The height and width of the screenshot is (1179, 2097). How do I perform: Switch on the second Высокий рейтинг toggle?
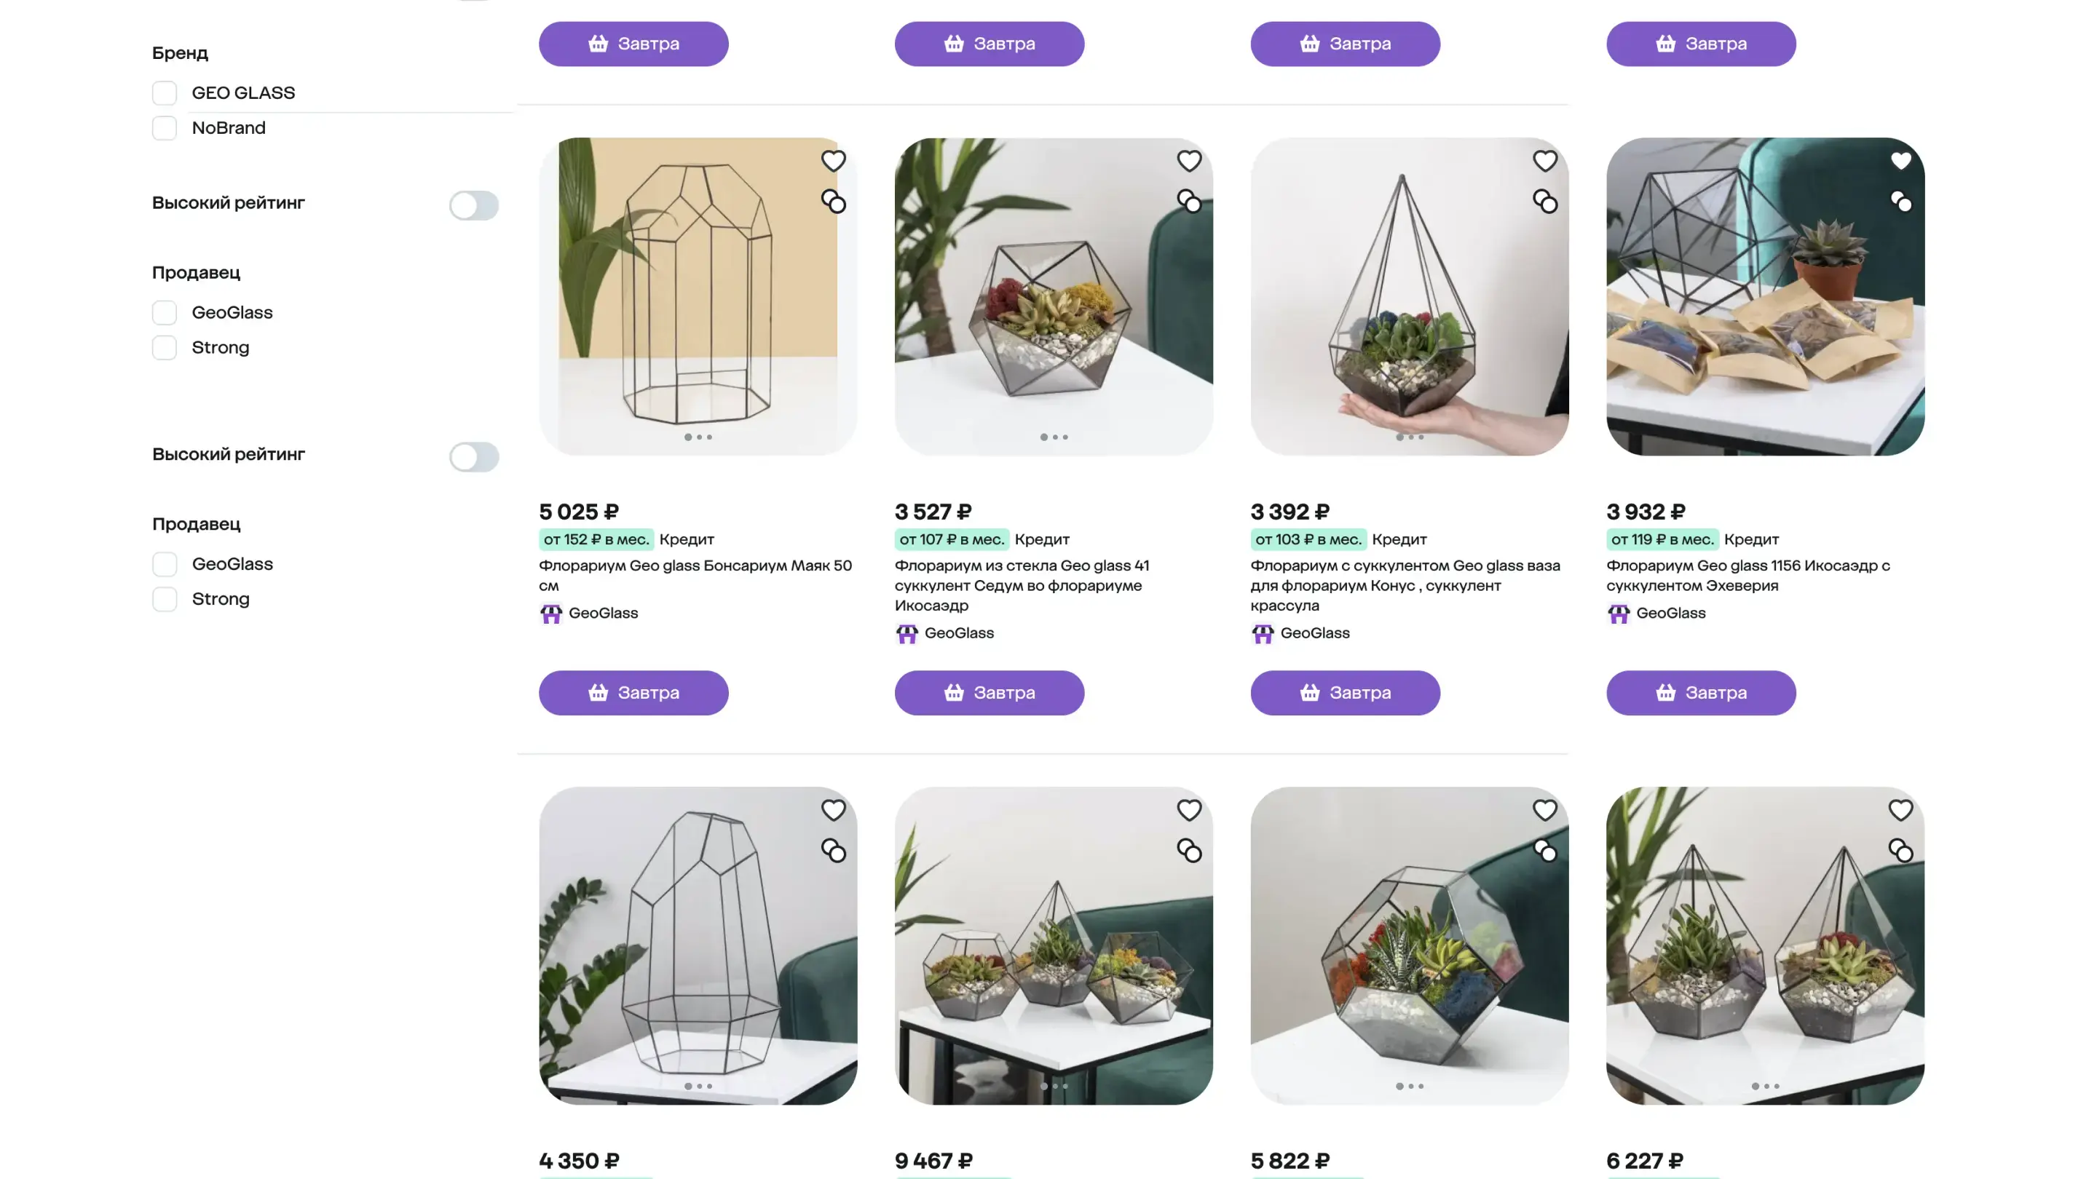click(x=474, y=456)
